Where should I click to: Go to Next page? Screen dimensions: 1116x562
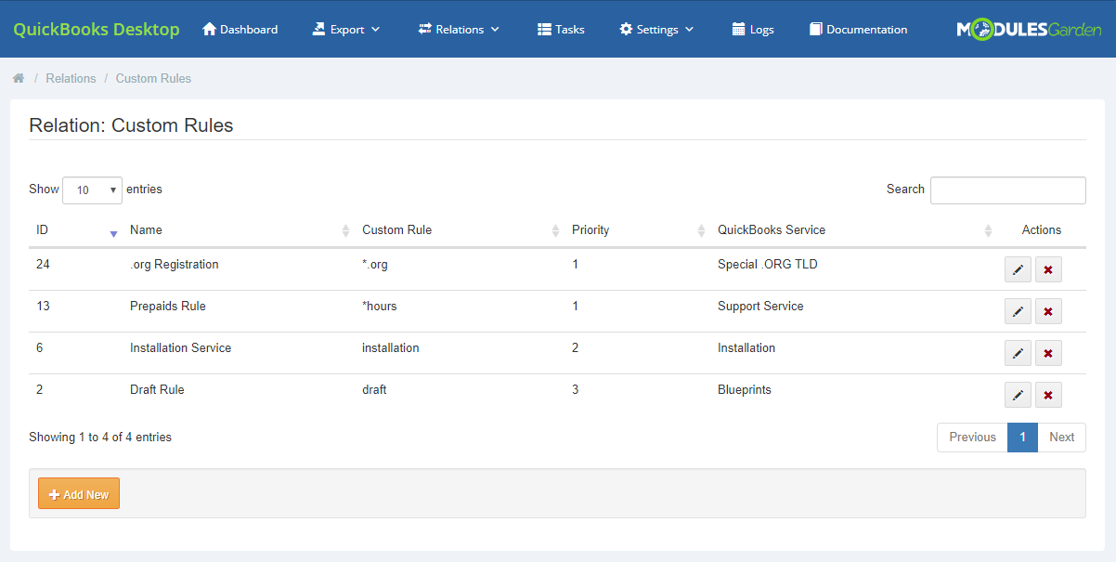point(1061,438)
